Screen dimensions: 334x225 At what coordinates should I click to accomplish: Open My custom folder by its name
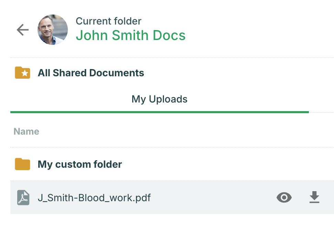pos(80,164)
